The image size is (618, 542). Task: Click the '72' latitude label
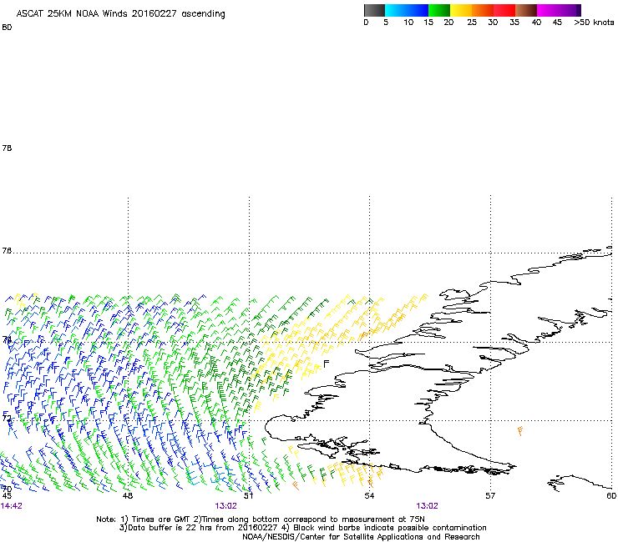tap(7, 418)
